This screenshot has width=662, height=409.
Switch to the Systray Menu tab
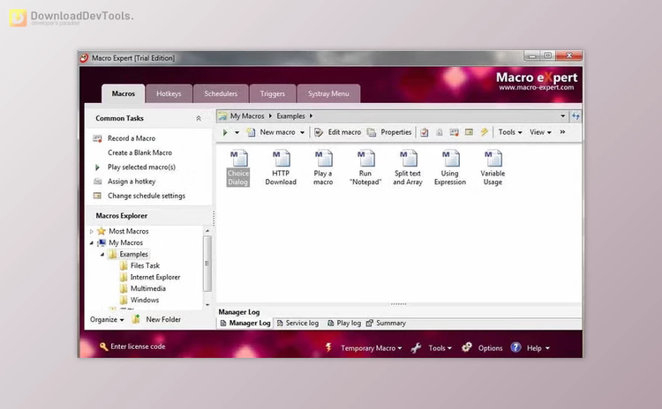click(x=328, y=93)
